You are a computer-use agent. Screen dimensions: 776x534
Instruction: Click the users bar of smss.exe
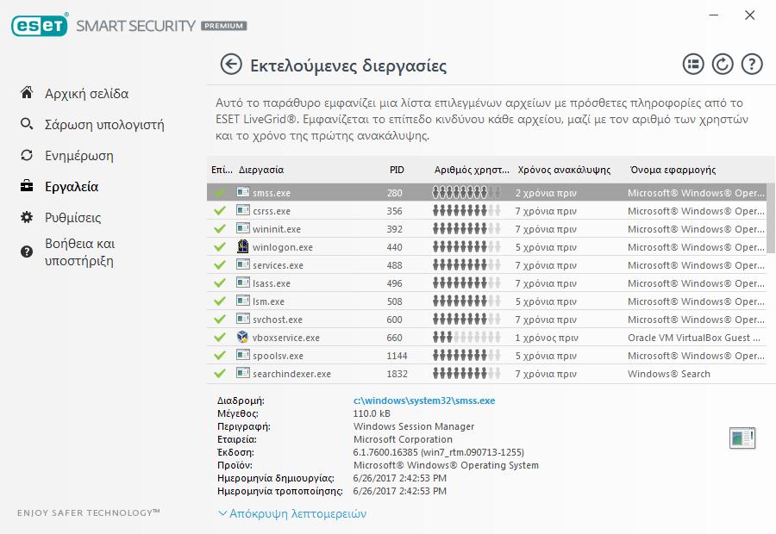coord(466,192)
